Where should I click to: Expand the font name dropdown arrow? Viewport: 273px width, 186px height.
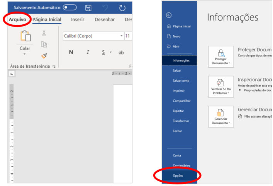point(122,36)
